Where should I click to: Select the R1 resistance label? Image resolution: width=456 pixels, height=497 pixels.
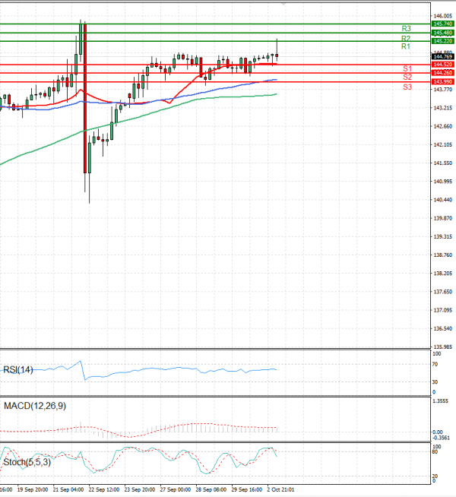[406, 46]
